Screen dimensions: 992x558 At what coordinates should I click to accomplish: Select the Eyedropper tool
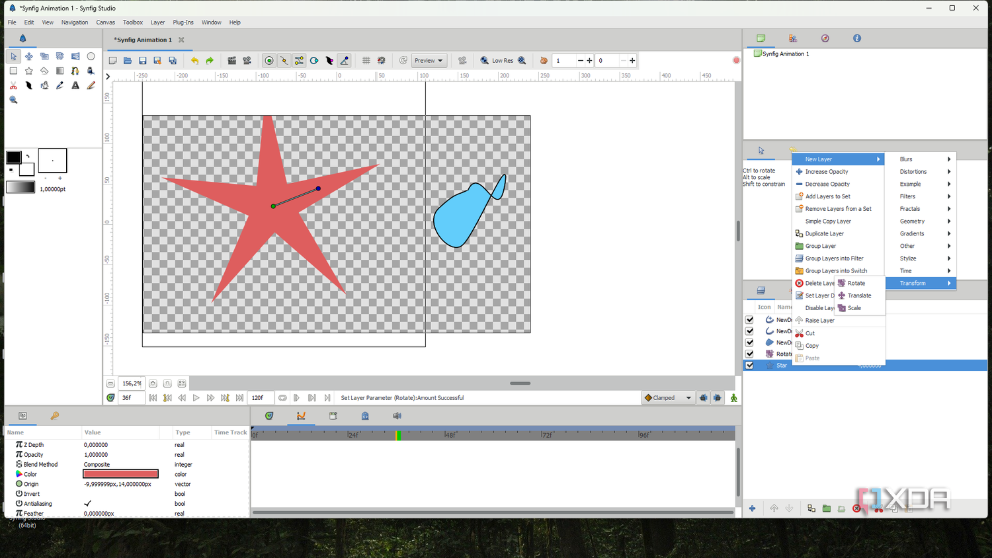point(60,85)
